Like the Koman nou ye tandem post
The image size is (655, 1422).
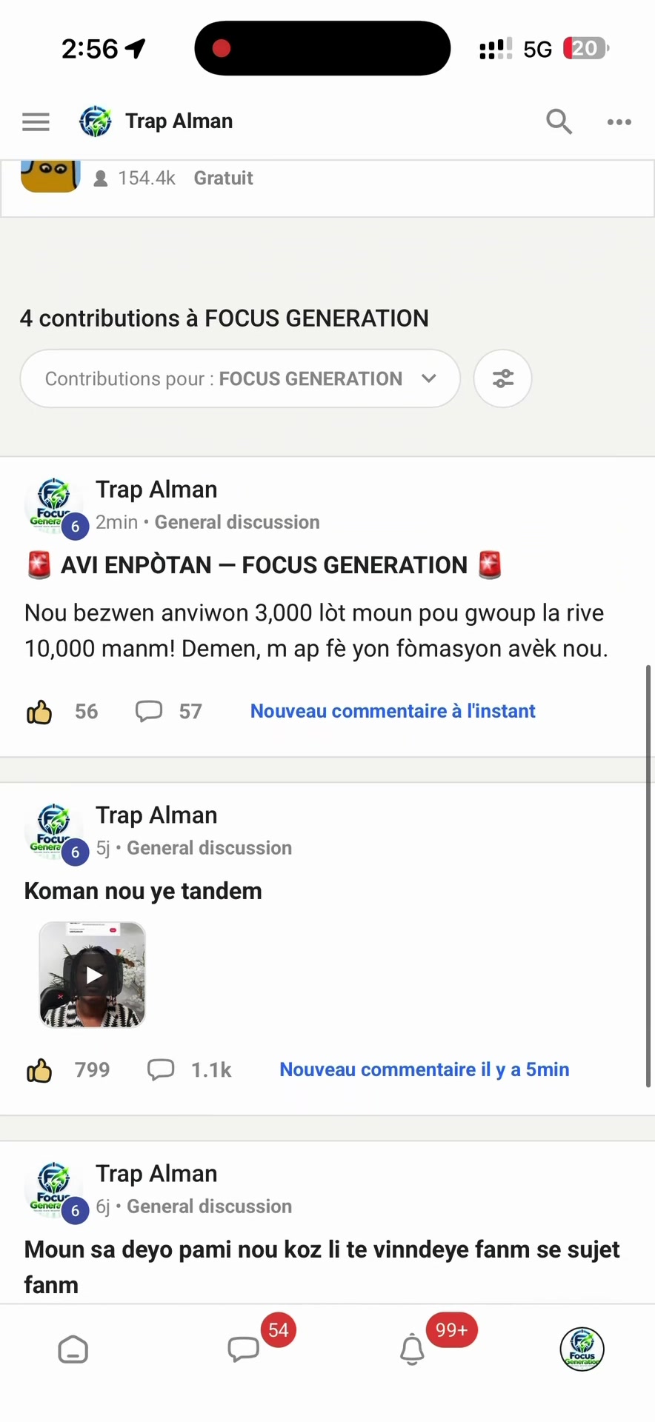point(39,1070)
